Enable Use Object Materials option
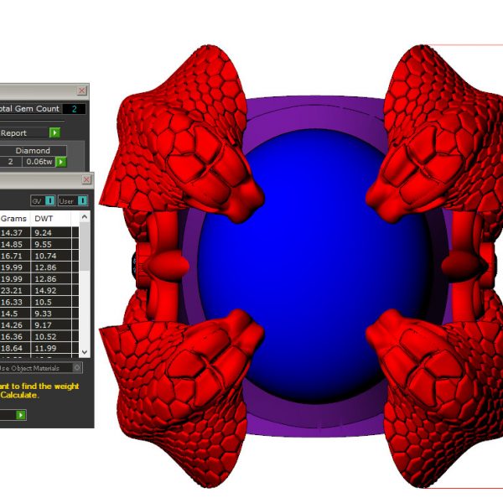 coord(34,367)
